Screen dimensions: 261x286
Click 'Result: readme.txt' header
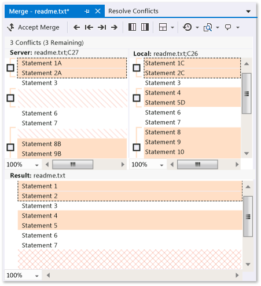tap(38, 175)
